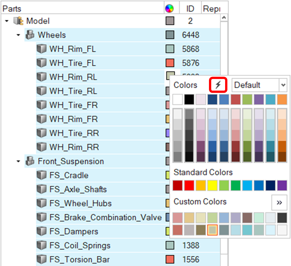
Task: Click the Front_Suspension assembly icon
Action: [30, 161]
